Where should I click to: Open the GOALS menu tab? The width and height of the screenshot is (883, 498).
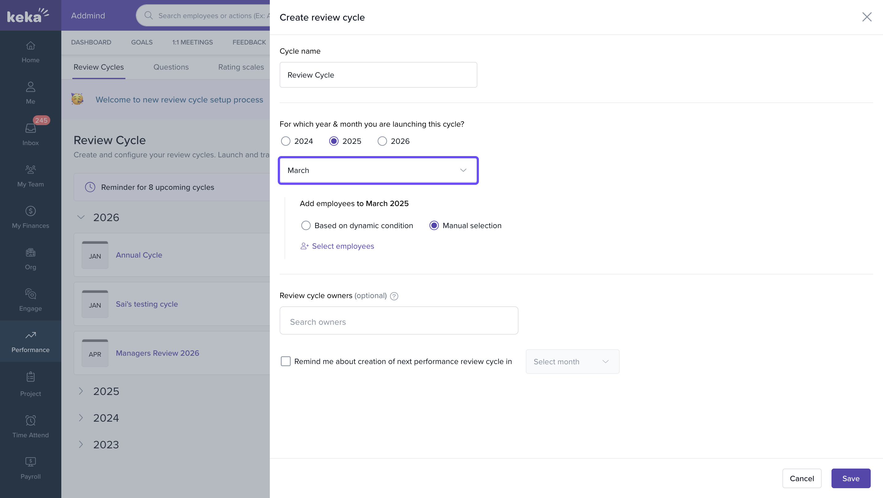click(x=142, y=42)
